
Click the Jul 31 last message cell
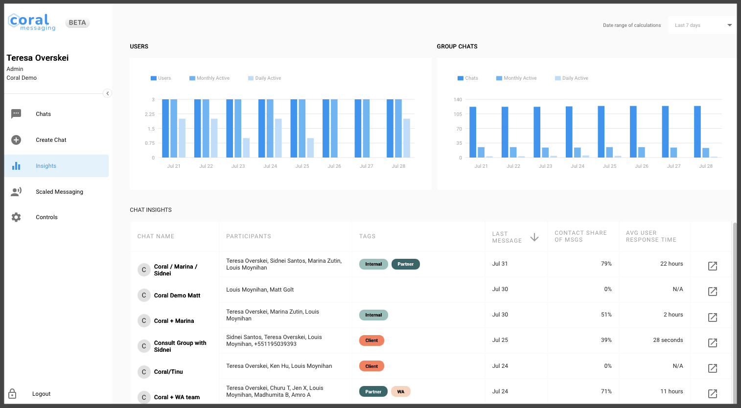coord(500,264)
